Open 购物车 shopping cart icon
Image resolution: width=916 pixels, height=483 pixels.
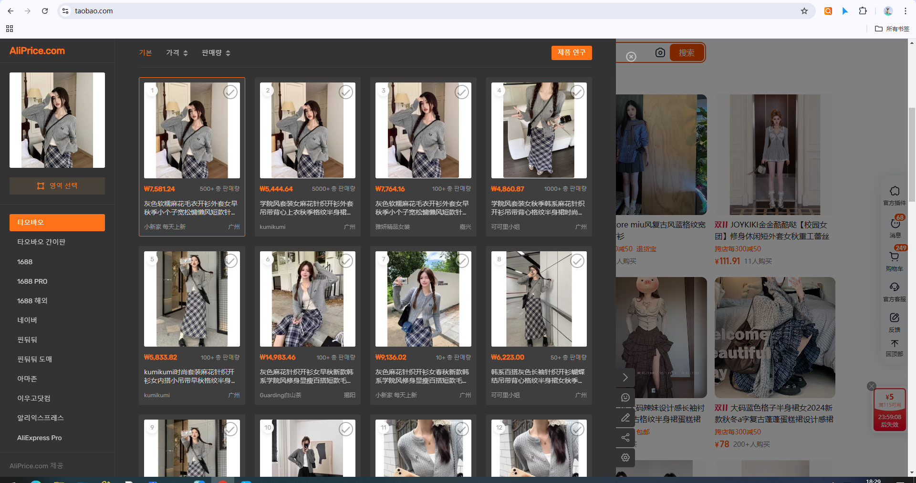pos(895,261)
